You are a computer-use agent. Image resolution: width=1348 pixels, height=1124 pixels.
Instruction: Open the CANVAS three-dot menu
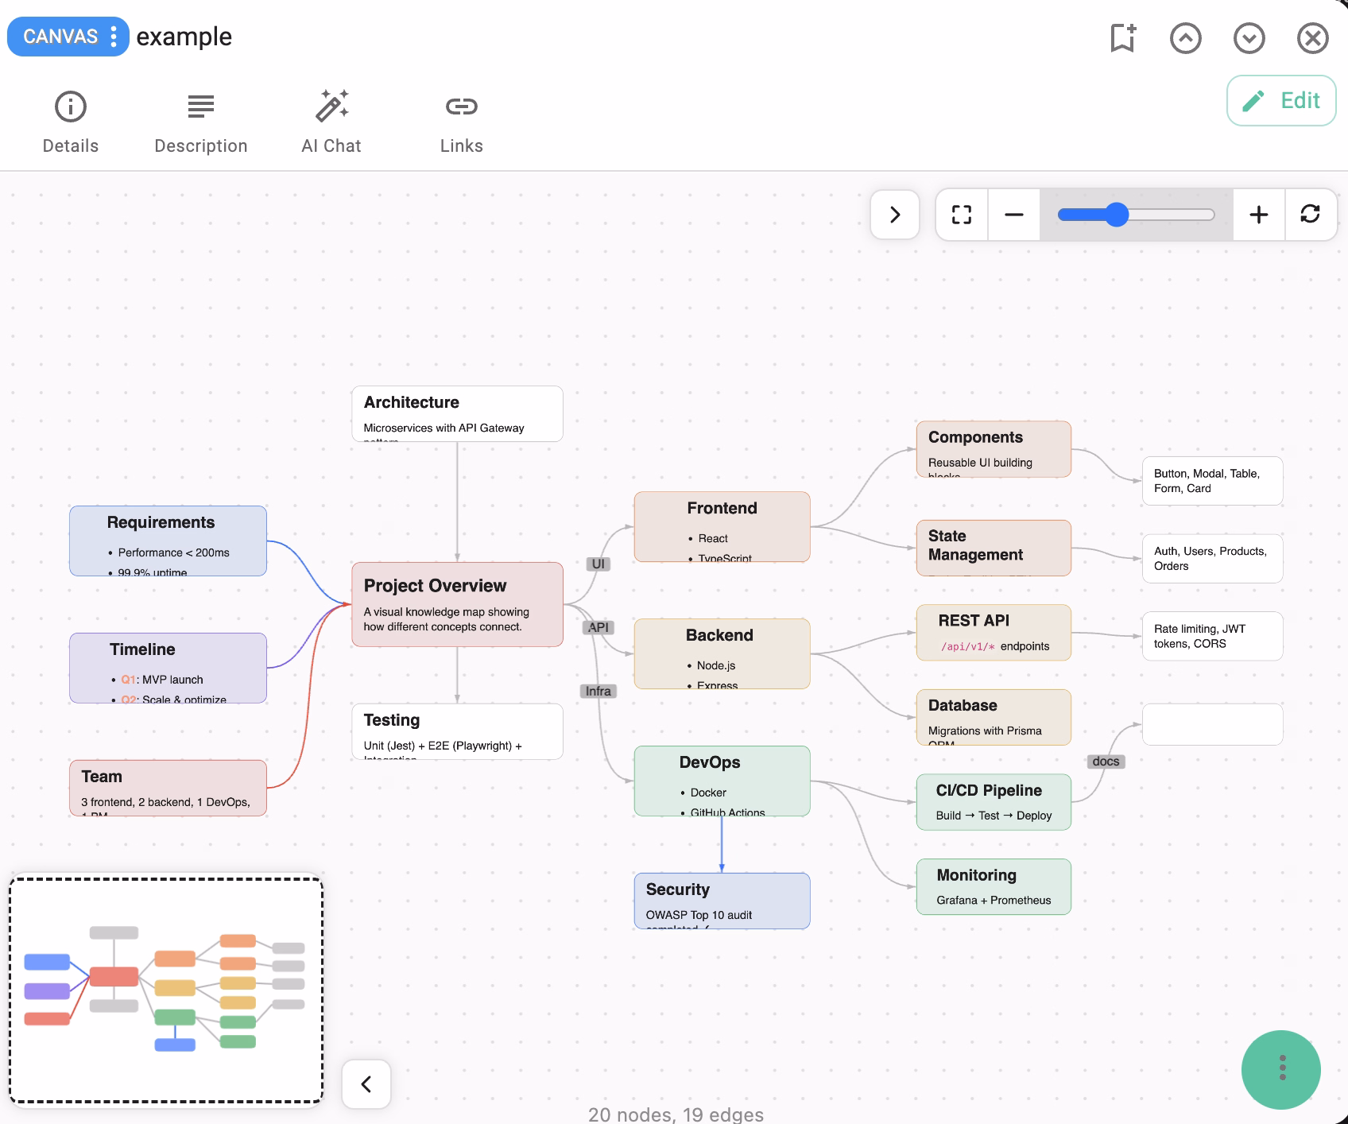click(x=114, y=37)
